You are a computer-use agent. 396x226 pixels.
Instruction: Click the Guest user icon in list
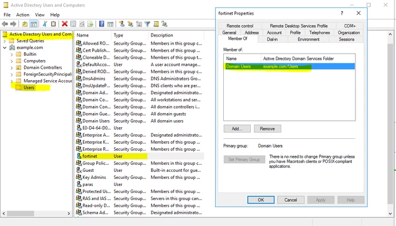(79, 170)
